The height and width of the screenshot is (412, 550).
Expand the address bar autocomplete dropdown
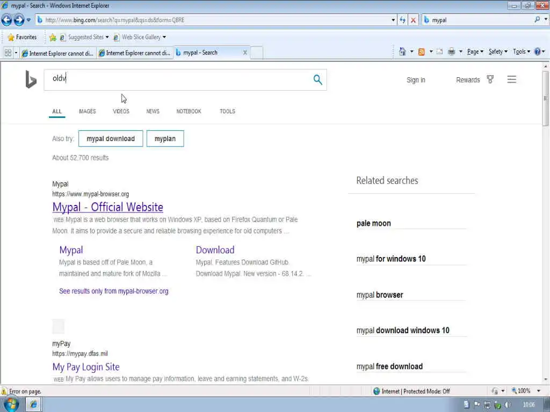tap(393, 20)
